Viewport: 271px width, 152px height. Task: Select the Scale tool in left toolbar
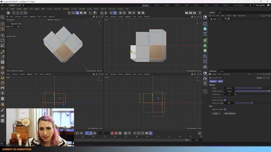[3, 46]
